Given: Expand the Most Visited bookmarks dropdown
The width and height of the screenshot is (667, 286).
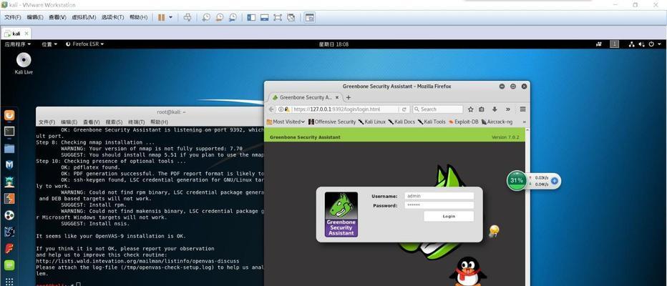Looking at the screenshot, I should pos(286,122).
